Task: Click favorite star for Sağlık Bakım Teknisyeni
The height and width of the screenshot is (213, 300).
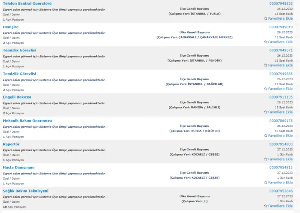Action: (x=266, y=206)
